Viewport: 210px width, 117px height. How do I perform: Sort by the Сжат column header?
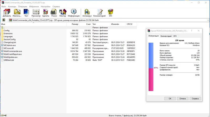(85, 24)
